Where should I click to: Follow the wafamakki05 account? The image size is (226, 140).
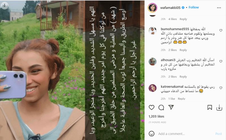(x=194, y=7)
